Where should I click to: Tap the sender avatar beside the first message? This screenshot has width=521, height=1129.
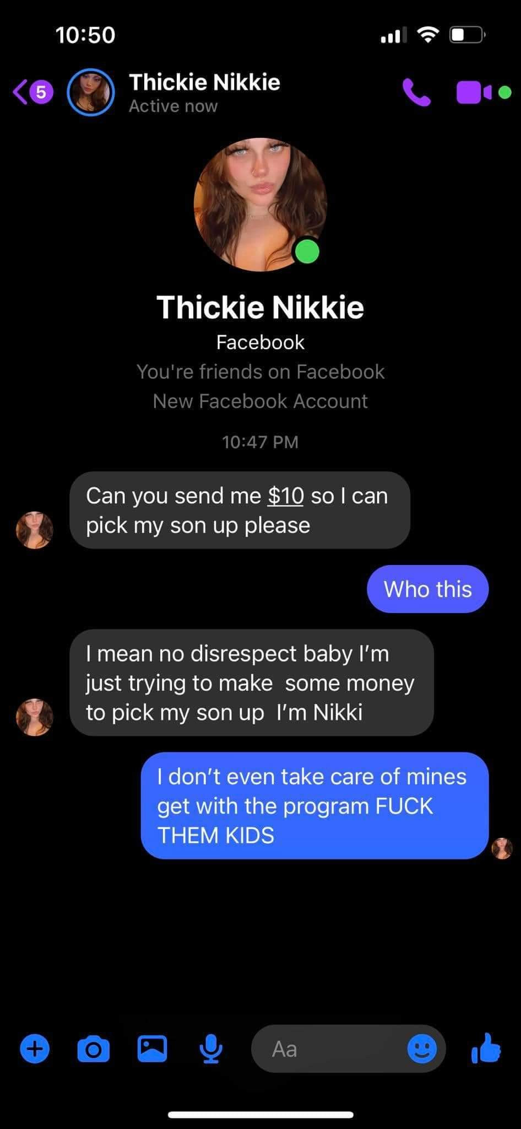point(35,530)
